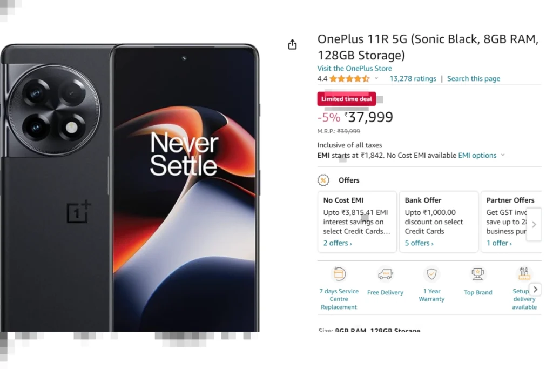Click the star rating icons
Viewport: 553px width, 369px height.
tap(349, 79)
